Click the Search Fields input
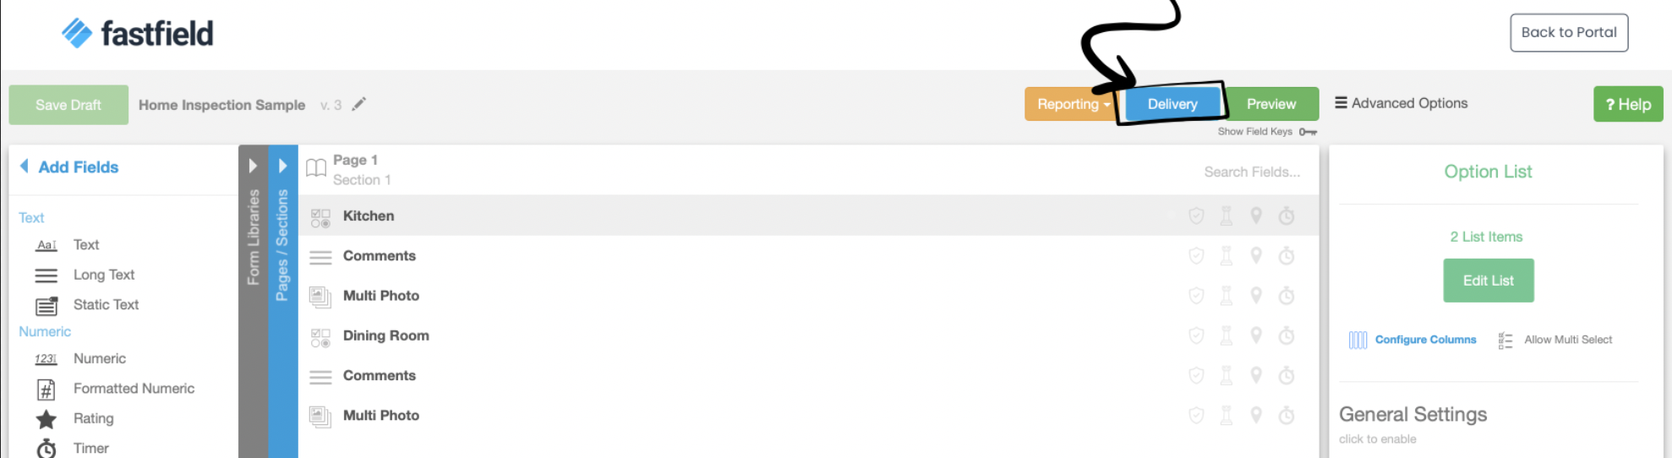Image resolution: width=1672 pixels, height=458 pixels. [x=1251, y=172]
